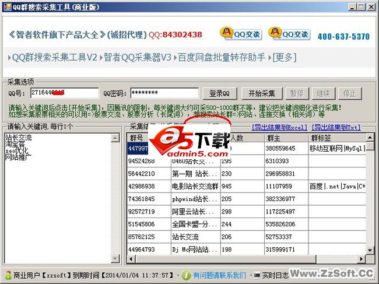Minimize the QQ群搜索采集工具 window

(x=352, y=7)
